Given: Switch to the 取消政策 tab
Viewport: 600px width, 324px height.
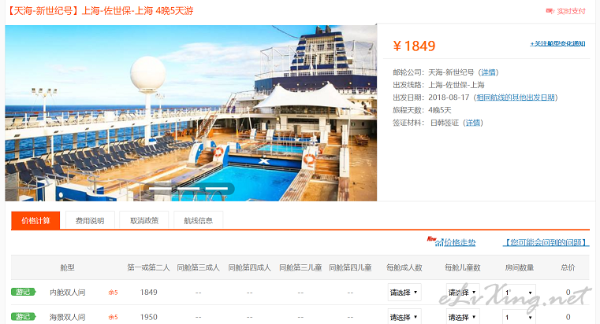Looking at the screenshot, I should tap(144, 220).
